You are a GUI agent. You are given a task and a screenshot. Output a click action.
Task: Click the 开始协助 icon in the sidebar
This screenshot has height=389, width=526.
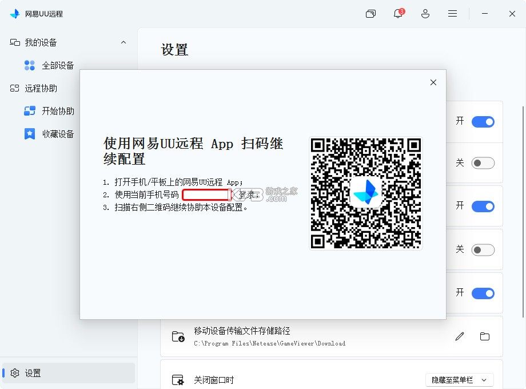(30, 111)
